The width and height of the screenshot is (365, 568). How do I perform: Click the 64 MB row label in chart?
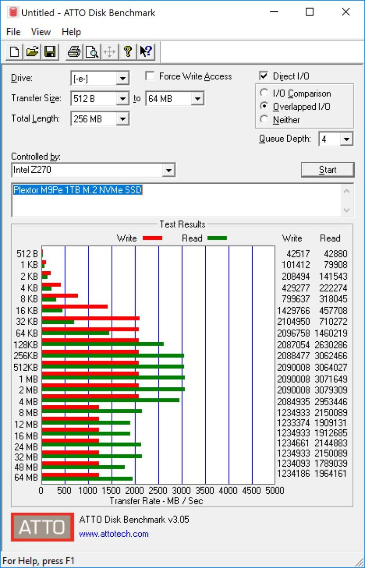26,478
